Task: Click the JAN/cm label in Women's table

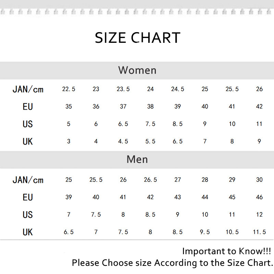Action: [x=28, y=89]
